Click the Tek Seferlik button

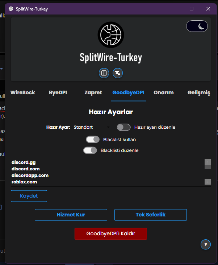[151, 215]
